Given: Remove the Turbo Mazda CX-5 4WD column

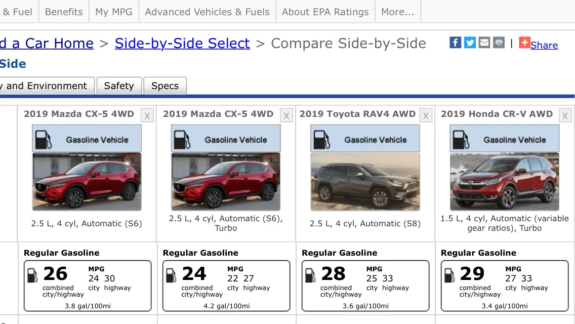Looking at the screenshot, I should click(286, 115).
